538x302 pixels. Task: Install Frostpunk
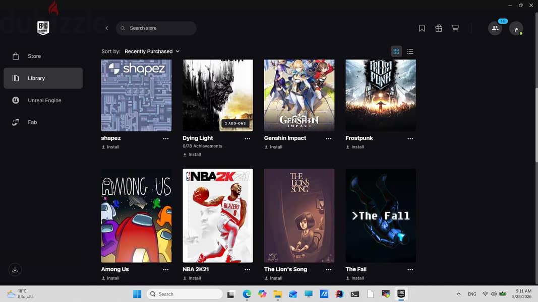[355, 147]
